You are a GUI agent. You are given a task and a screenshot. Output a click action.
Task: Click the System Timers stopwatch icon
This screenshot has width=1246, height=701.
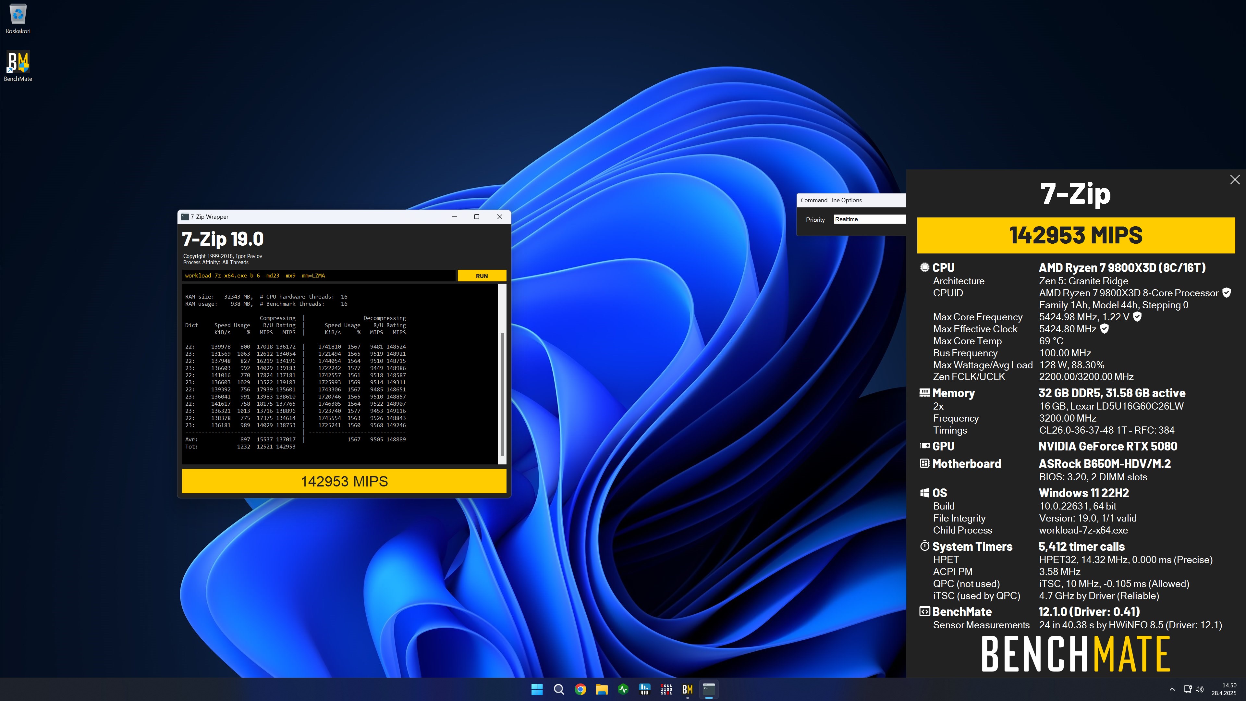click(x=924, y=546)
